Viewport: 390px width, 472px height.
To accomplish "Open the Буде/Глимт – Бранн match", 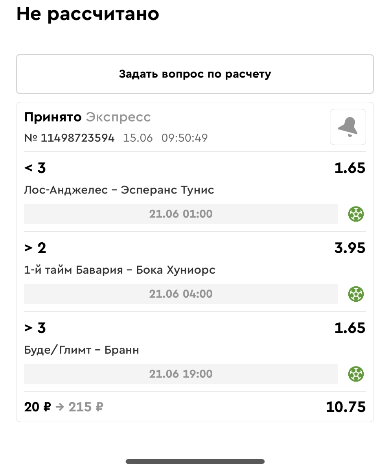I will (x=82, y=350).
